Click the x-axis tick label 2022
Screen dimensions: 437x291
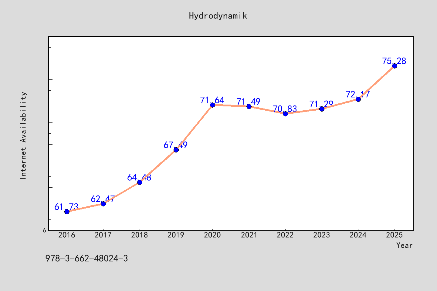click(x=285, y=235)
